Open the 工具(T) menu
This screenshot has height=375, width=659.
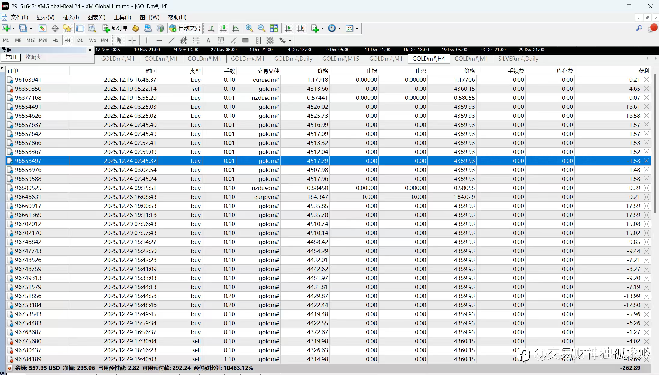[122, 17]
